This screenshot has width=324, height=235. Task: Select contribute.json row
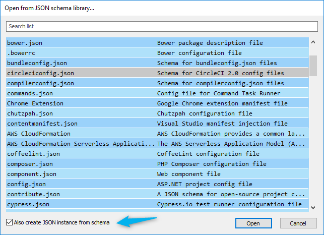coord(157,194)
